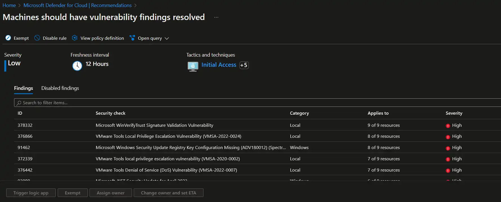Click red High severity icon for 376442

tap(448, 170)
